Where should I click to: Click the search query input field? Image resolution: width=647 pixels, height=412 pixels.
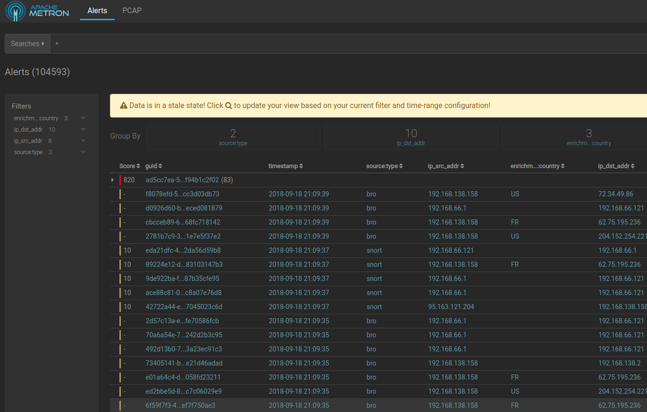(x=348, y=44)
